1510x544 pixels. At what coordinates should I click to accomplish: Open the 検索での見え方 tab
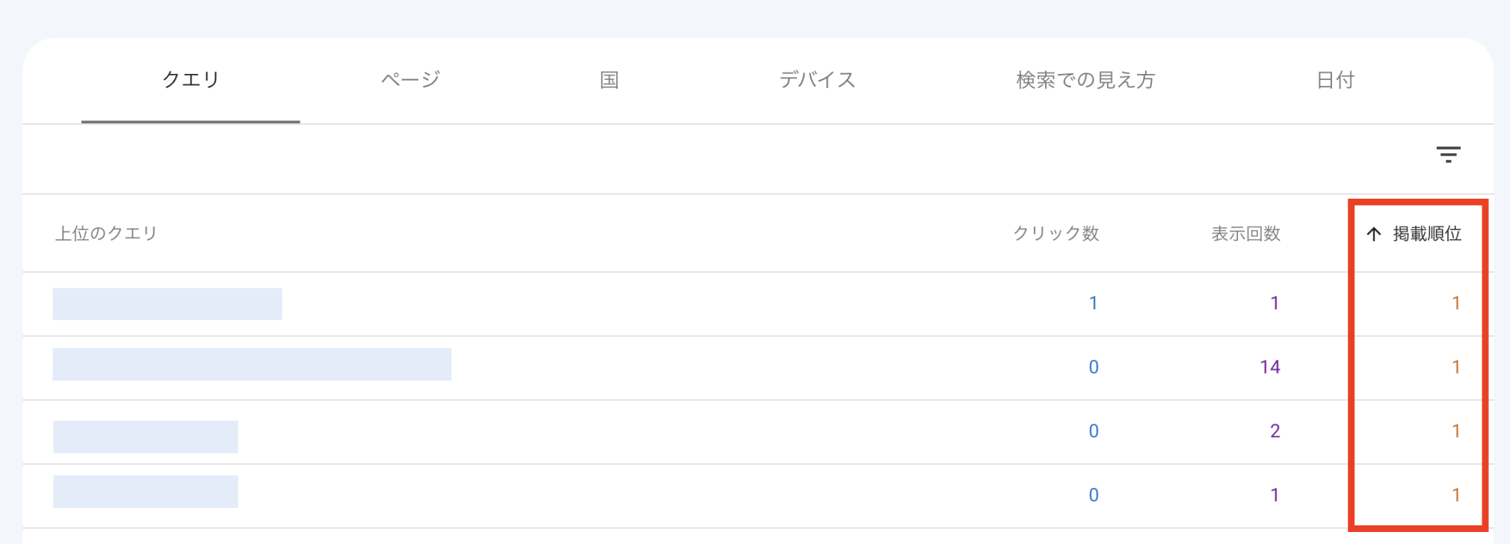[1085, 80]
